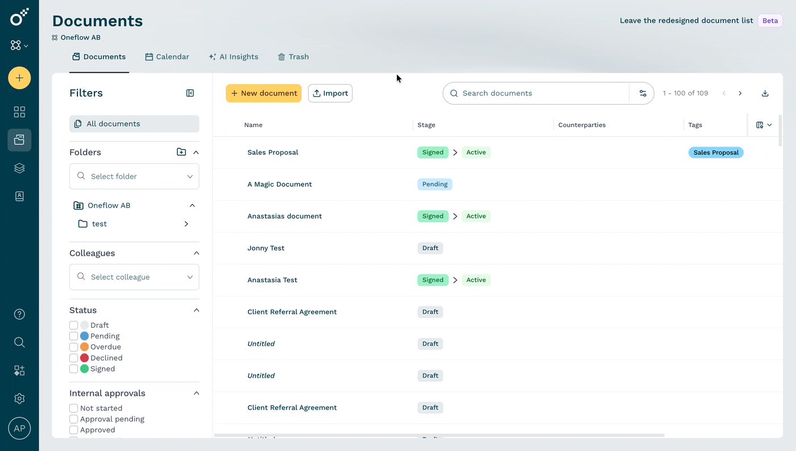Enable the Signed status filter
796x451 pixels.
click(x=73, y=369)
